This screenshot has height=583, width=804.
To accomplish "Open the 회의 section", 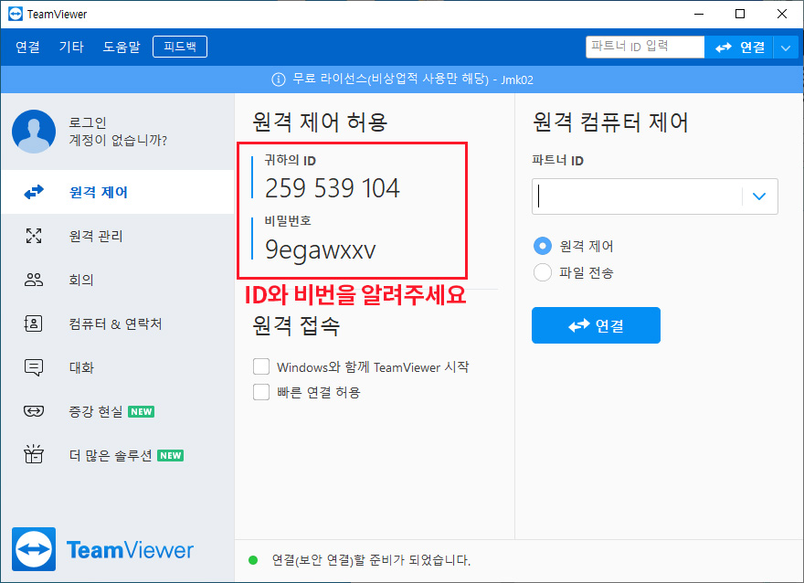I will (33, 280).
